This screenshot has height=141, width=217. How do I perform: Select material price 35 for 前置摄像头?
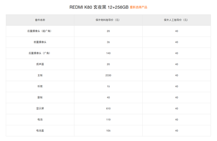pyautogui.click(x=109, y=42)
